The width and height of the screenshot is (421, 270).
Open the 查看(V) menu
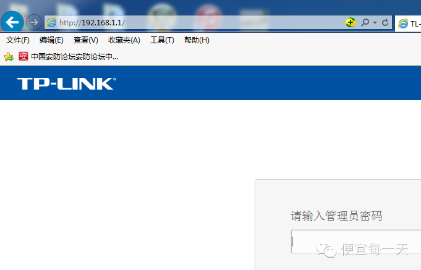pos(86,40)
